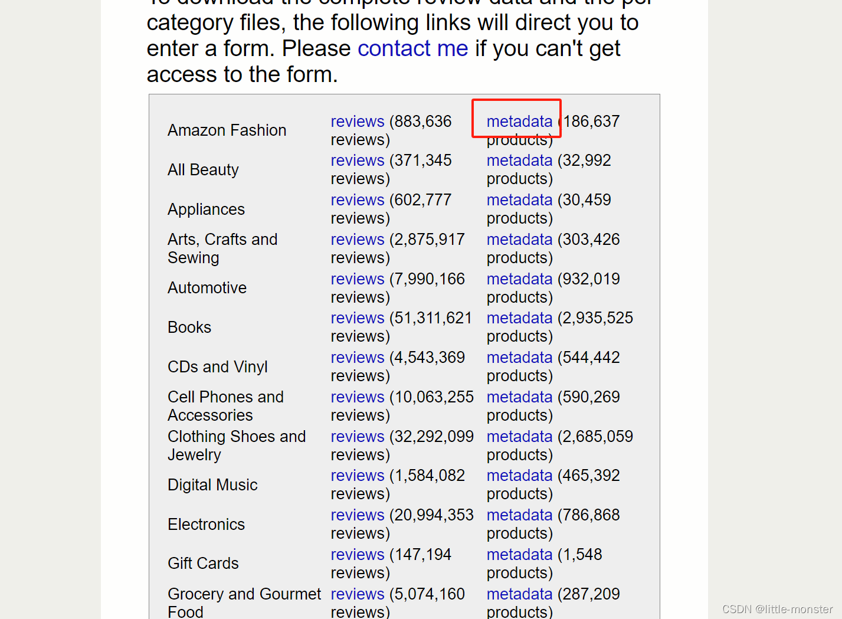The image size is (842, 619).
Task: Select the 'Electronics' category text
Action: [x=206, y=525]
